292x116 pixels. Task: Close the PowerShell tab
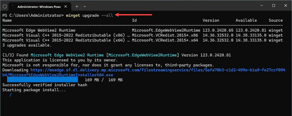coord(65,7)
